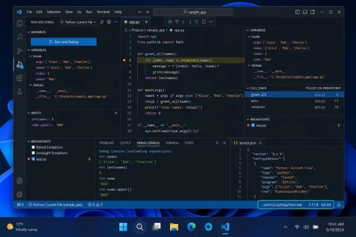
Task: Open launch.json via the configuration gear icon
Action: click(109, 22)
